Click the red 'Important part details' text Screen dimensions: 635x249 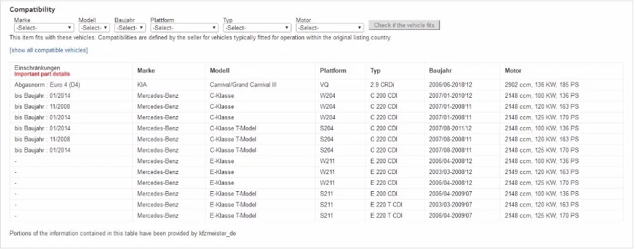[42, 74]
